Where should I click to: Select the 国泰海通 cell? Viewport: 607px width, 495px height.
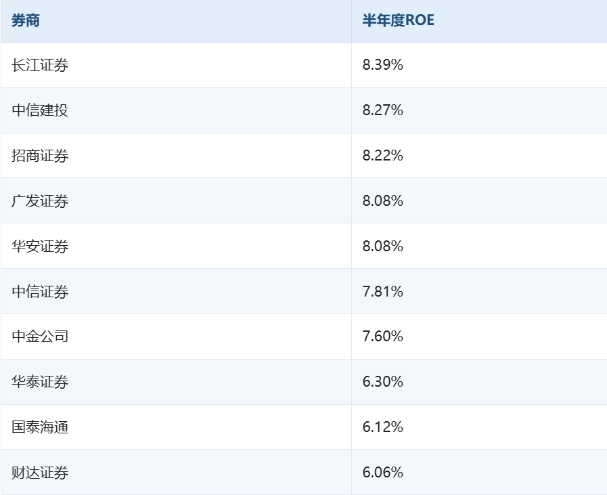pos(176,427)
